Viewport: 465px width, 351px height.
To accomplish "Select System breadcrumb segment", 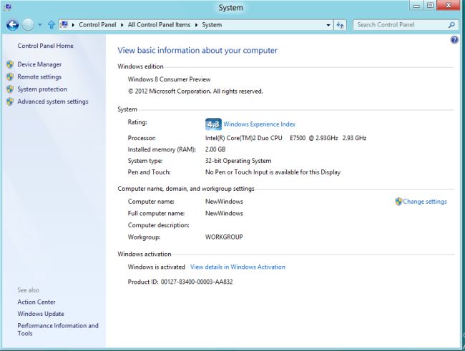I will click(212, 25).
